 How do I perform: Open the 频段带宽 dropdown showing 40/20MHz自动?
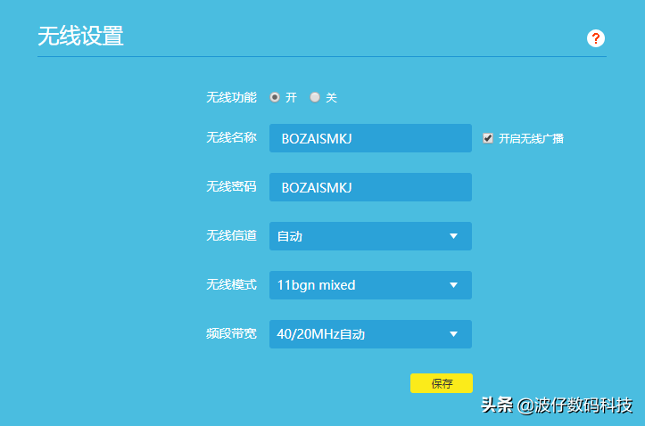click(370, 334)
